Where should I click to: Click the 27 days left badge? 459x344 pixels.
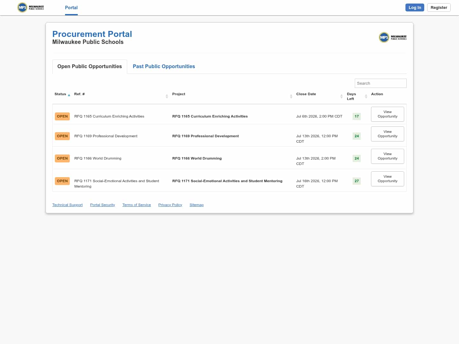pyautogui.click(x=357, y=181)
